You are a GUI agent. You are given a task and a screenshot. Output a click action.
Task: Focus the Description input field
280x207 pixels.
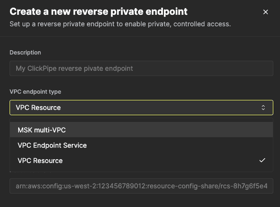[141, 68]
